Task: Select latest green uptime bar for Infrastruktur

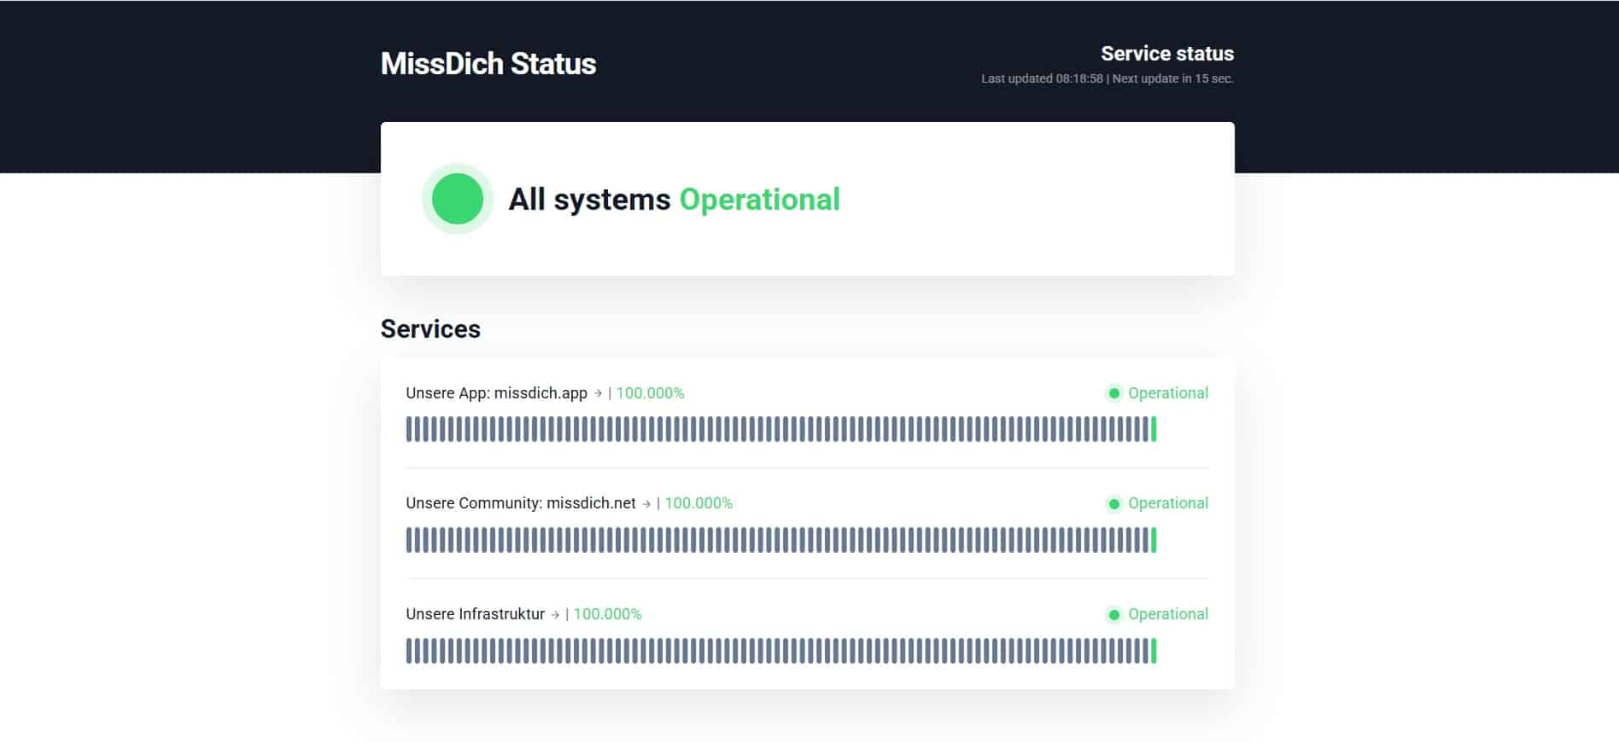Action: coord(1154,651)
